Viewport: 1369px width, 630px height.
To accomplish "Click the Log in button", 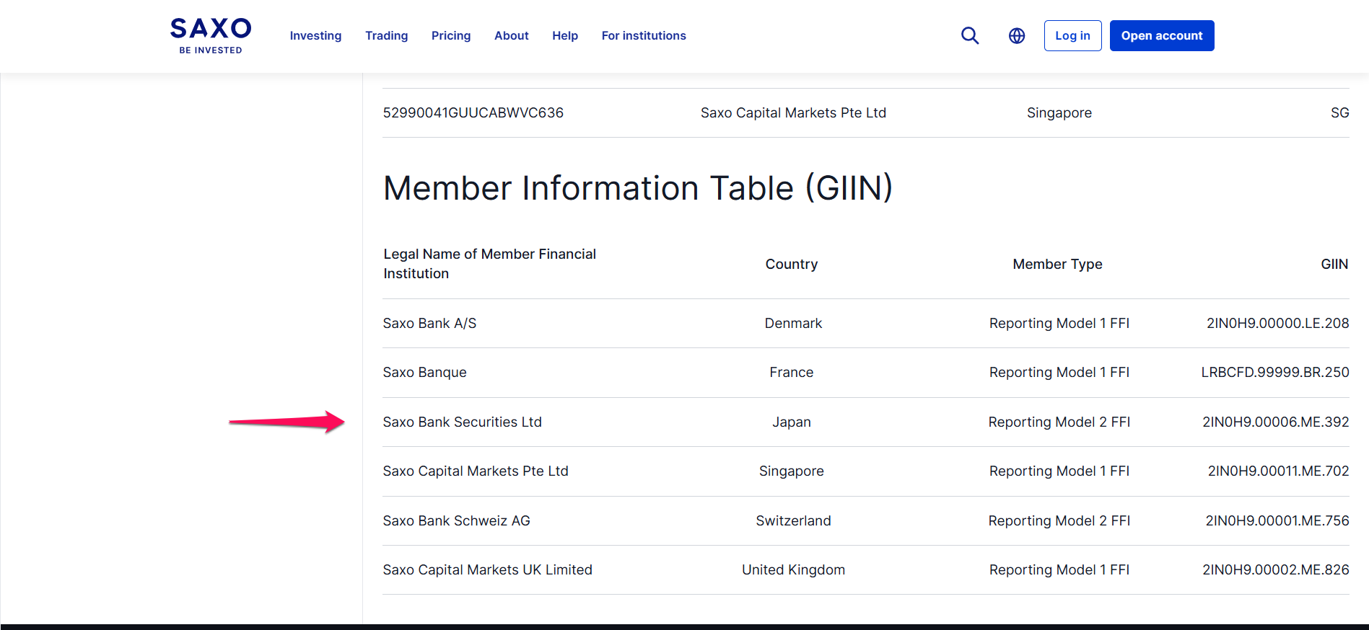I will [x=1072, y=35].
